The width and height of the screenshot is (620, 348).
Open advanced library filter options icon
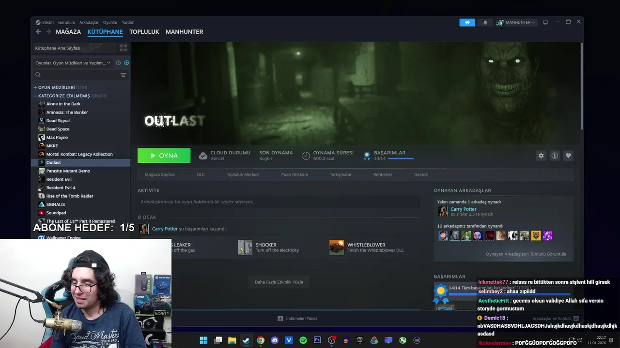point(123,75)
